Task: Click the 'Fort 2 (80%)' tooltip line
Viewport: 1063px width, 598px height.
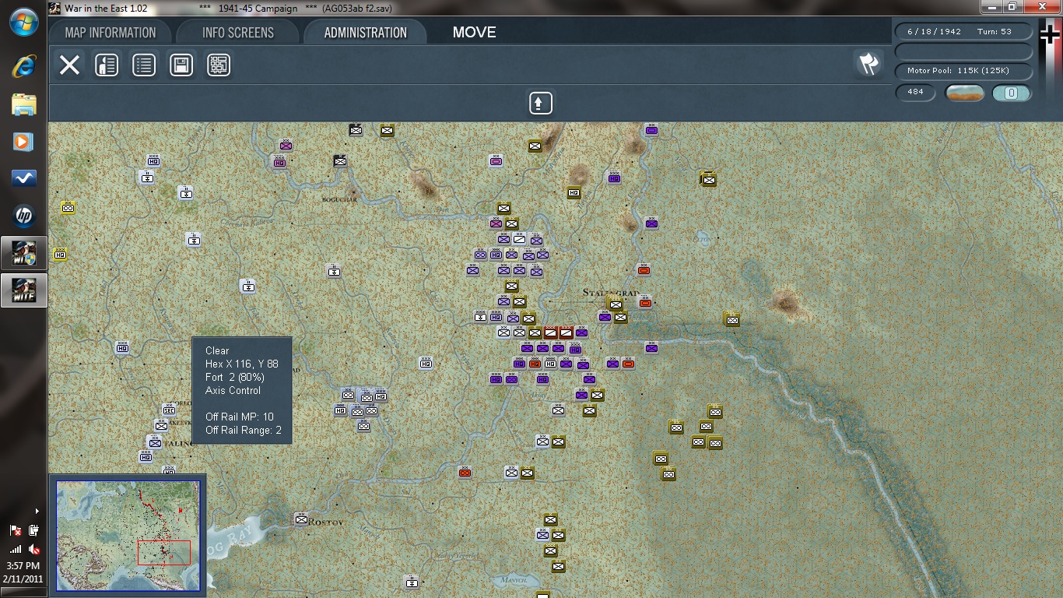Action: [235, 378]
